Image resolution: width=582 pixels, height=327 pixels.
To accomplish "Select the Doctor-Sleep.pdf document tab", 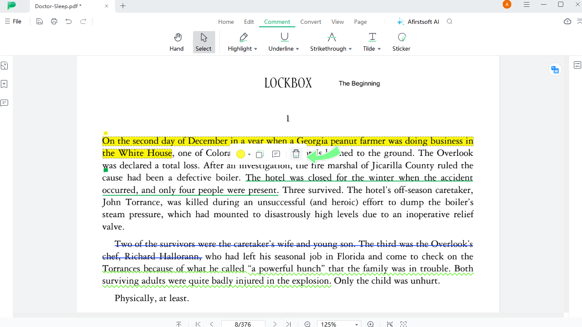I will pyautogui.click(x=71, y=6).
